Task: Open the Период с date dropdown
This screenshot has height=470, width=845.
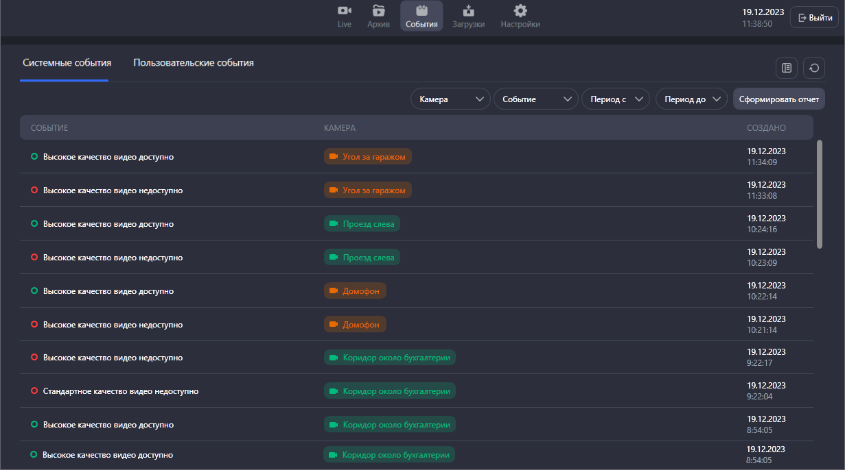Action: [615, 99]
